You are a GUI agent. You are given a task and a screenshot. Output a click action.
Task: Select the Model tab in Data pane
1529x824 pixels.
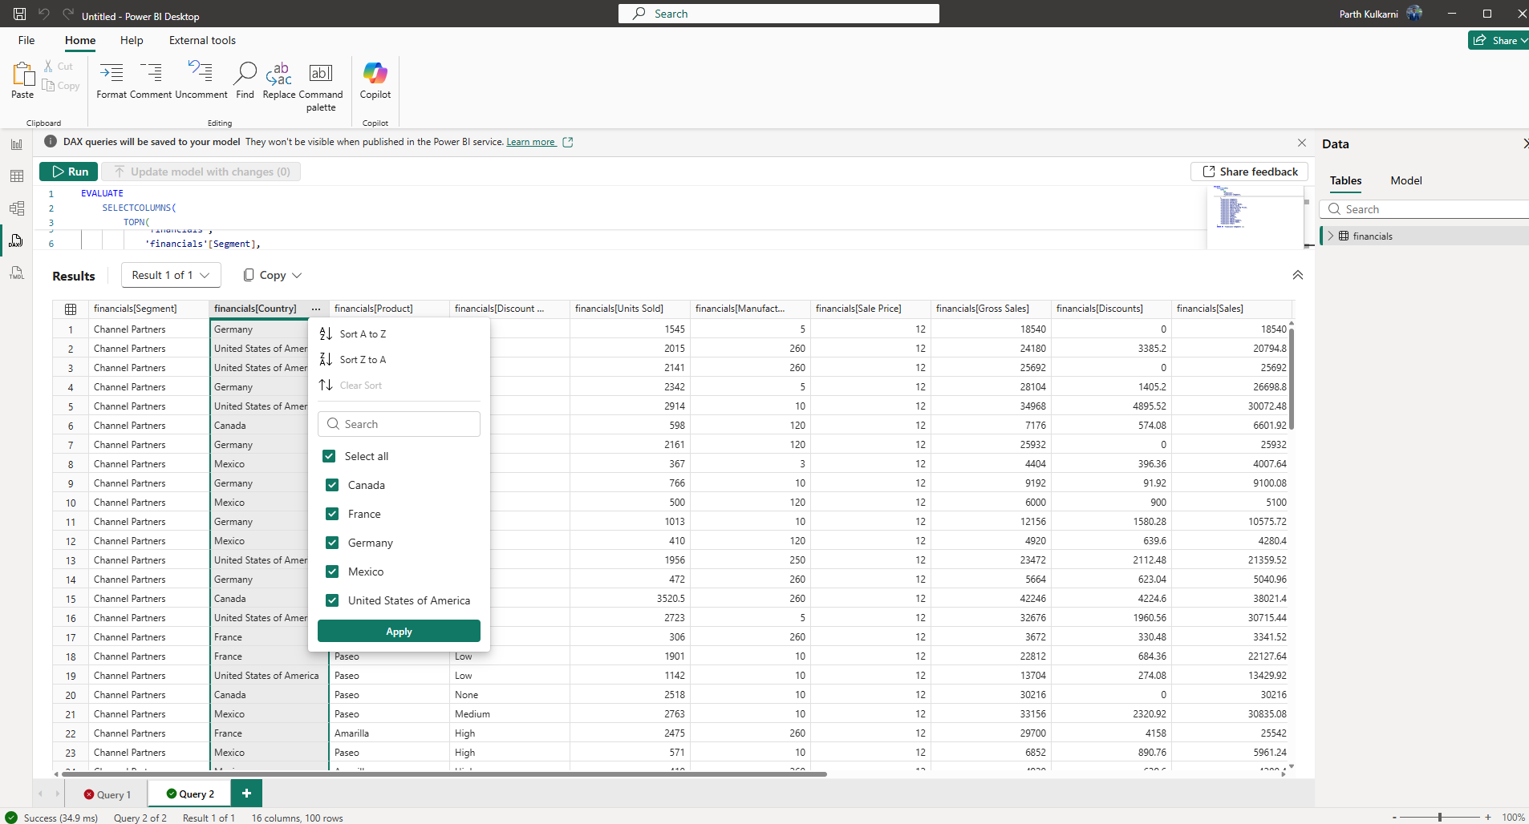[x=1406, y=180]
